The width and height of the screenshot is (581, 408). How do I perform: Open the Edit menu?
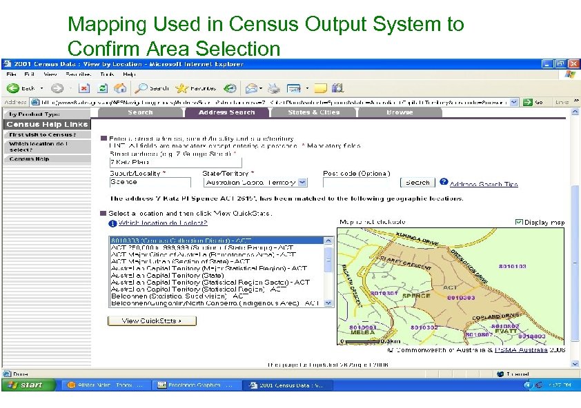(x=29, y=74)
